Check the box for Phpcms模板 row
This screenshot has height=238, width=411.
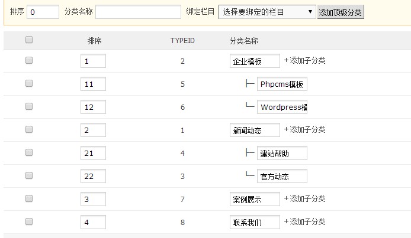(29, 83)
